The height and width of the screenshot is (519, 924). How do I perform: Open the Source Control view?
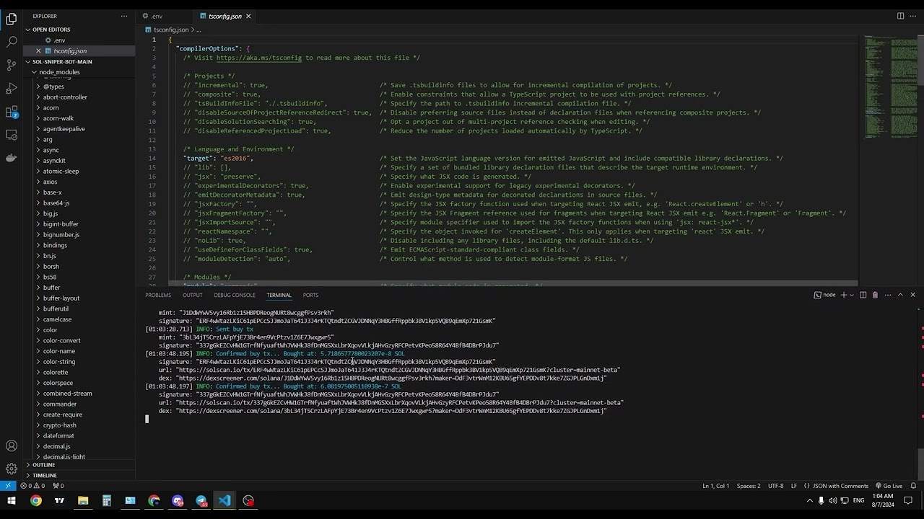(x=12, y=65)
